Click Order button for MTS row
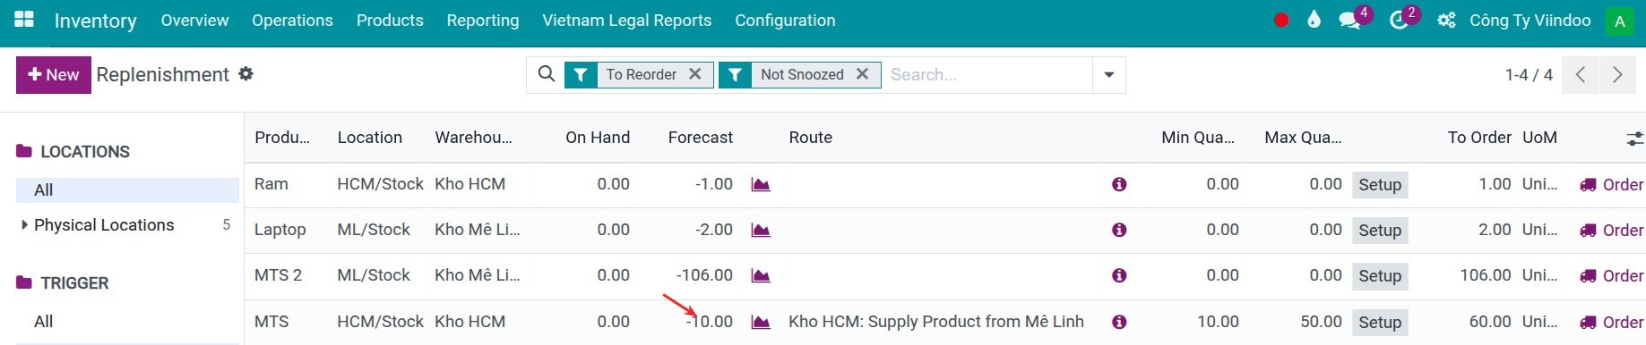The image size is (1646, 345). (x=1612, y=323)
